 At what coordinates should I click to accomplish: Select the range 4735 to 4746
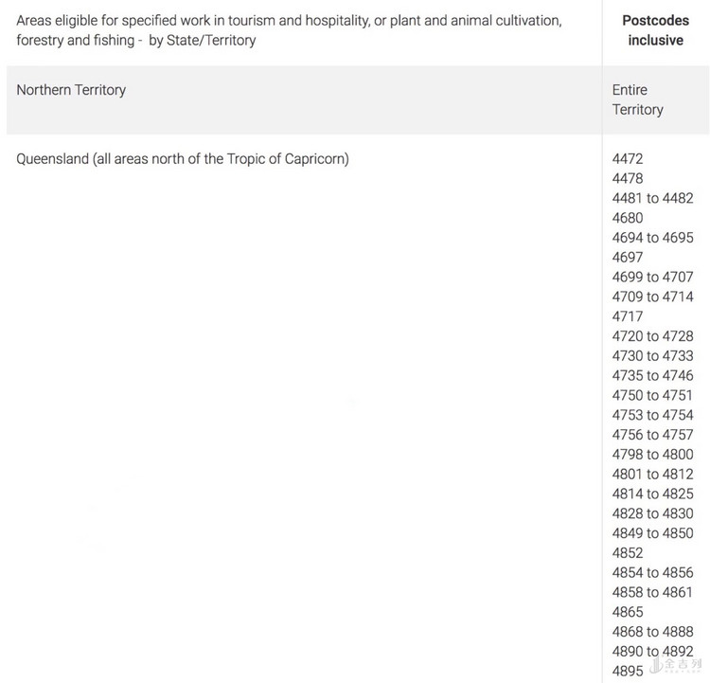pyautogui.click(x=652, y=376)
